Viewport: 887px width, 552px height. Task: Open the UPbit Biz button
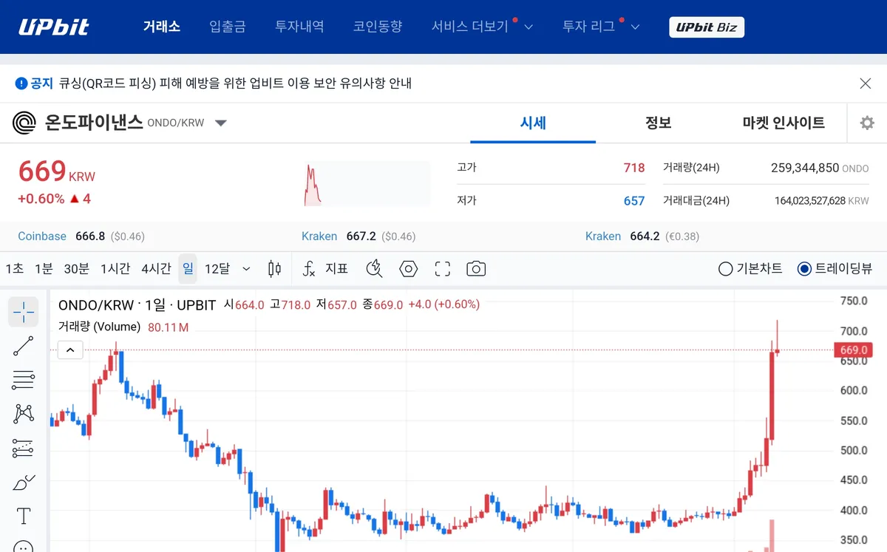[706, 27]
